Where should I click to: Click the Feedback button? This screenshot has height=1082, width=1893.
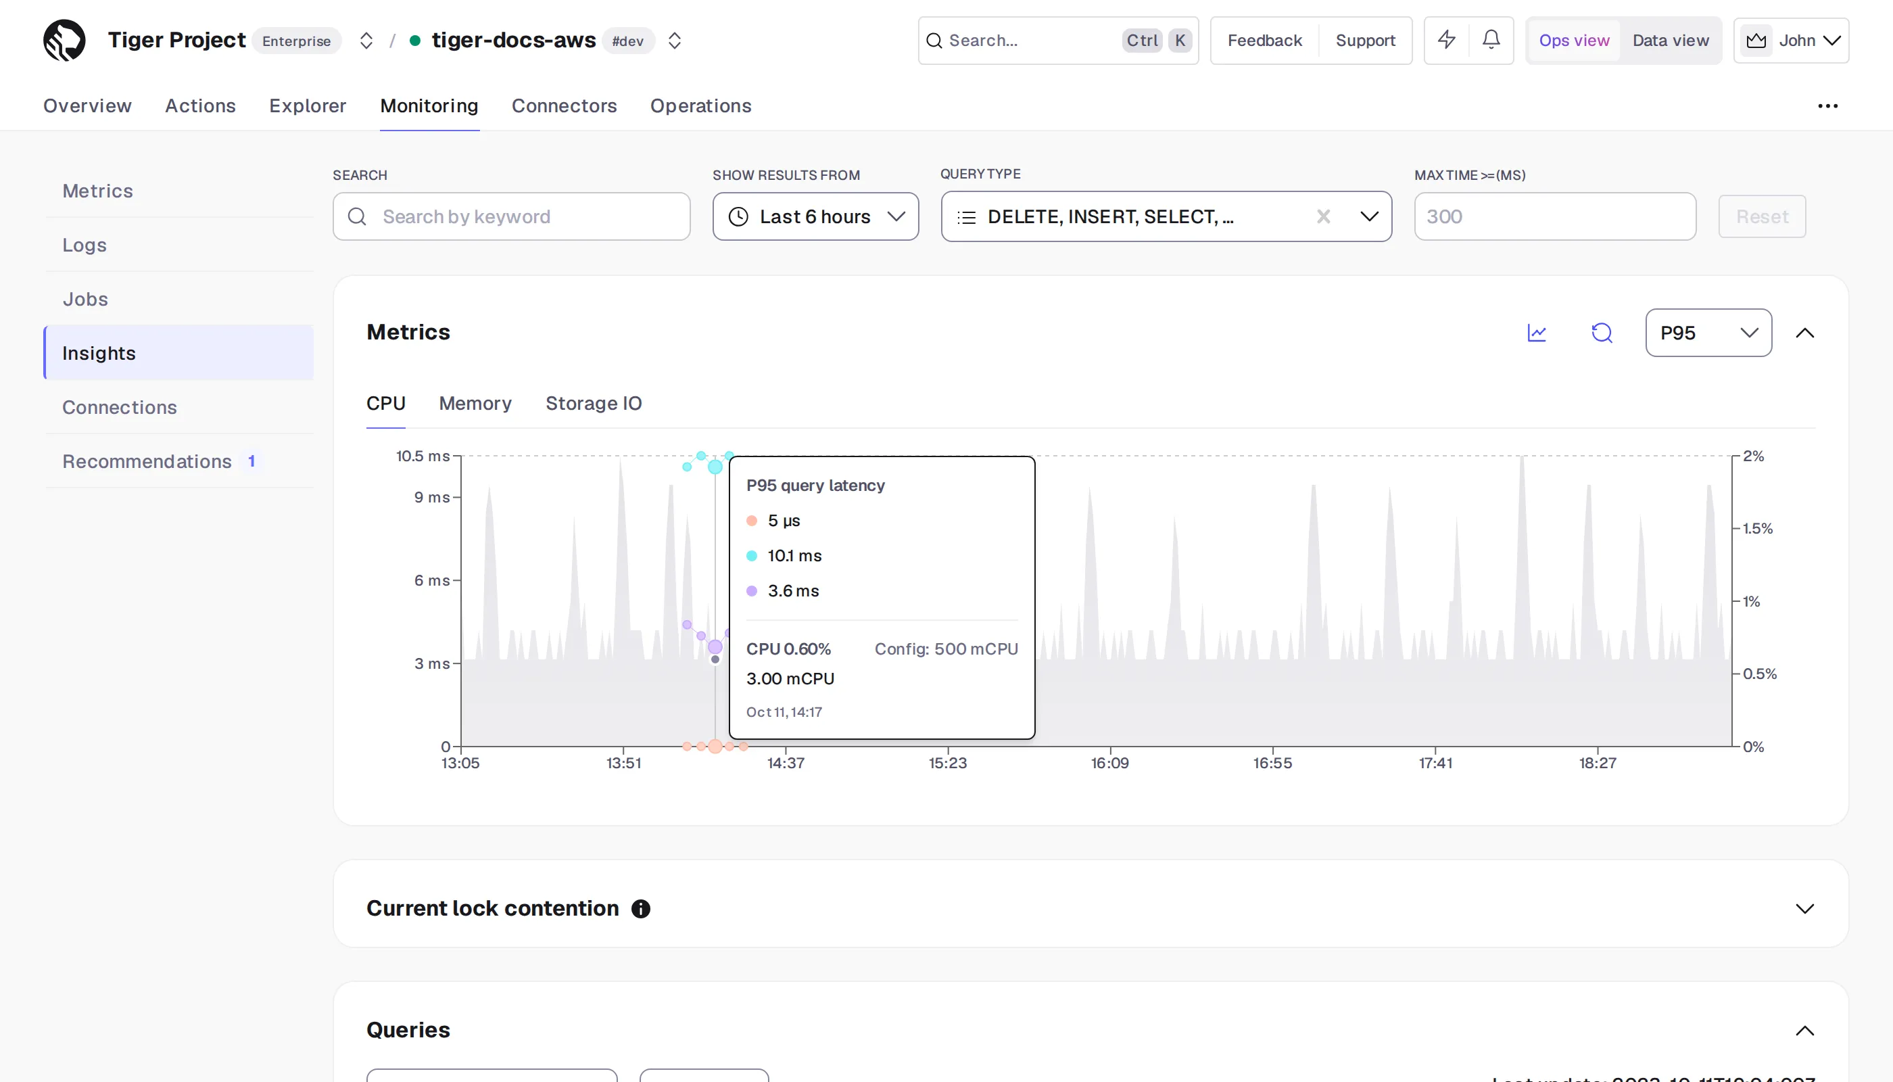pyautogui.click(x=1264, y=40)
